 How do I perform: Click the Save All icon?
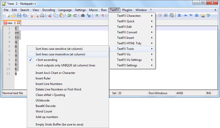point(25,15)
